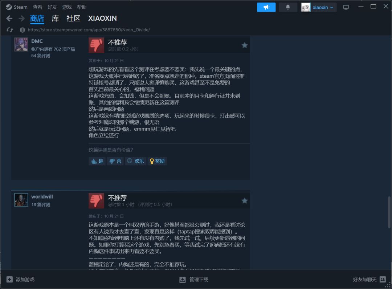Viewport: 392px width, 289px height.
Task: Open worldwill reviewer avatar
Action: 21,200
